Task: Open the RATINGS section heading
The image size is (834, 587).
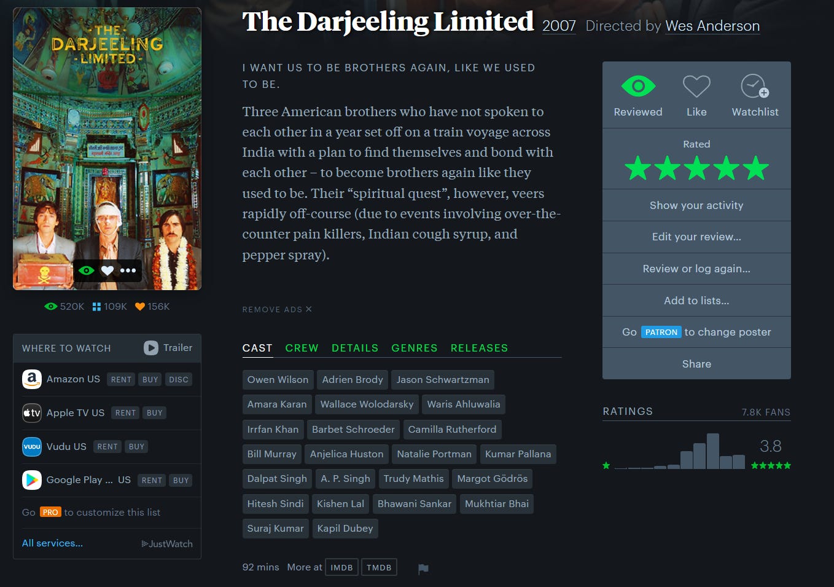Action: pos(628,412)
